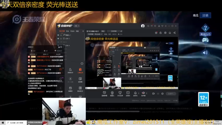222x125 pixels.
Task: Click the mode switch pill beside 直播伴侣 logo
Action: point(77,26)
